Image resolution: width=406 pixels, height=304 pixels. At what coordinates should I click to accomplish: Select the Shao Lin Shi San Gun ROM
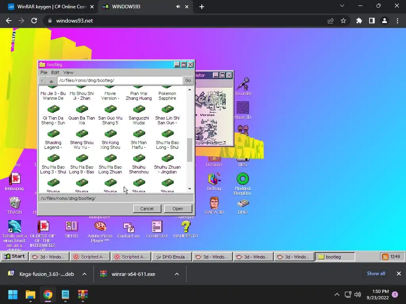(167, 115)
